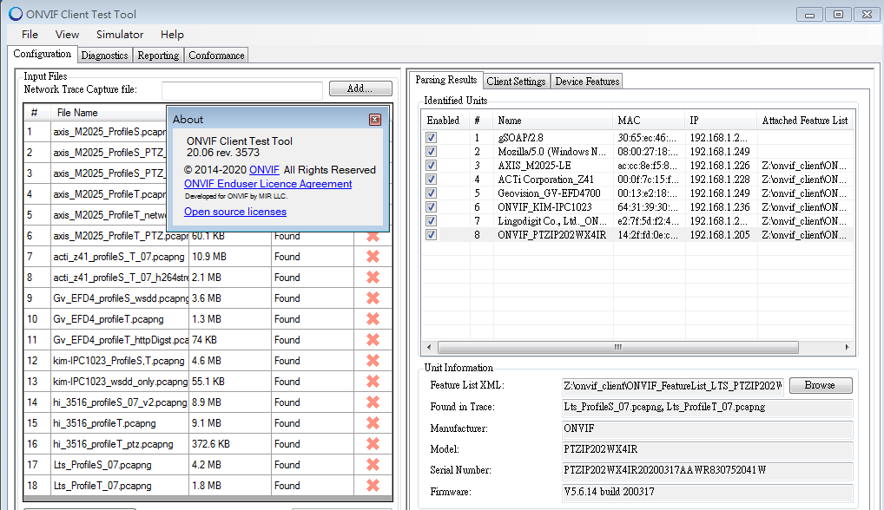
Task: Open the Simulator menu
Action: [120, 35]
